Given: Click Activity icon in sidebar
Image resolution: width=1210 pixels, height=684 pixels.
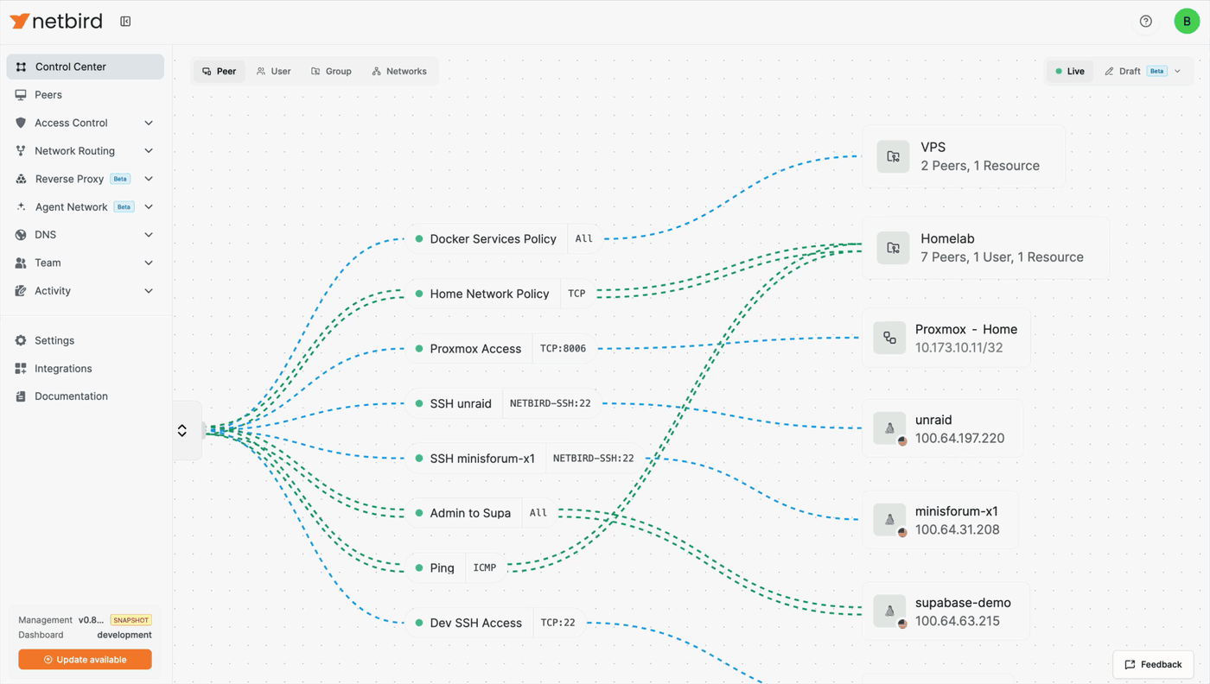Looking at the screenshot, I should pyautogui.click(x=21, y=291).
